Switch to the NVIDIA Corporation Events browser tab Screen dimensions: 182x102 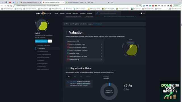click(x=76, y=2)
